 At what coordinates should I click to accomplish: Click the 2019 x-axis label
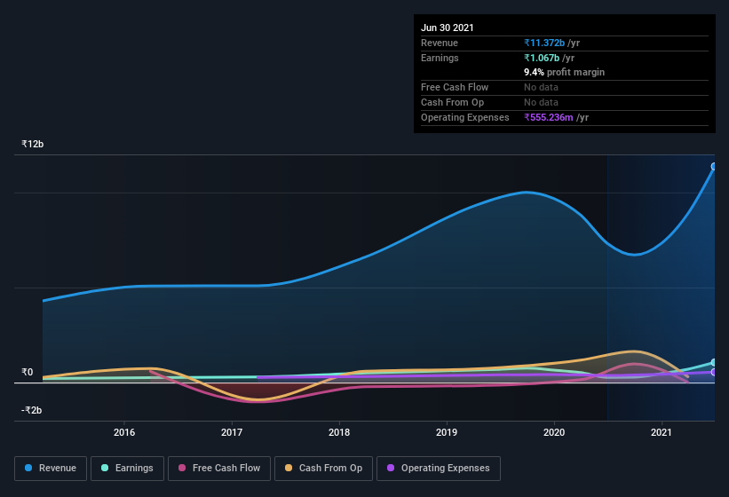pyautogui.click(x=447, y=432)
